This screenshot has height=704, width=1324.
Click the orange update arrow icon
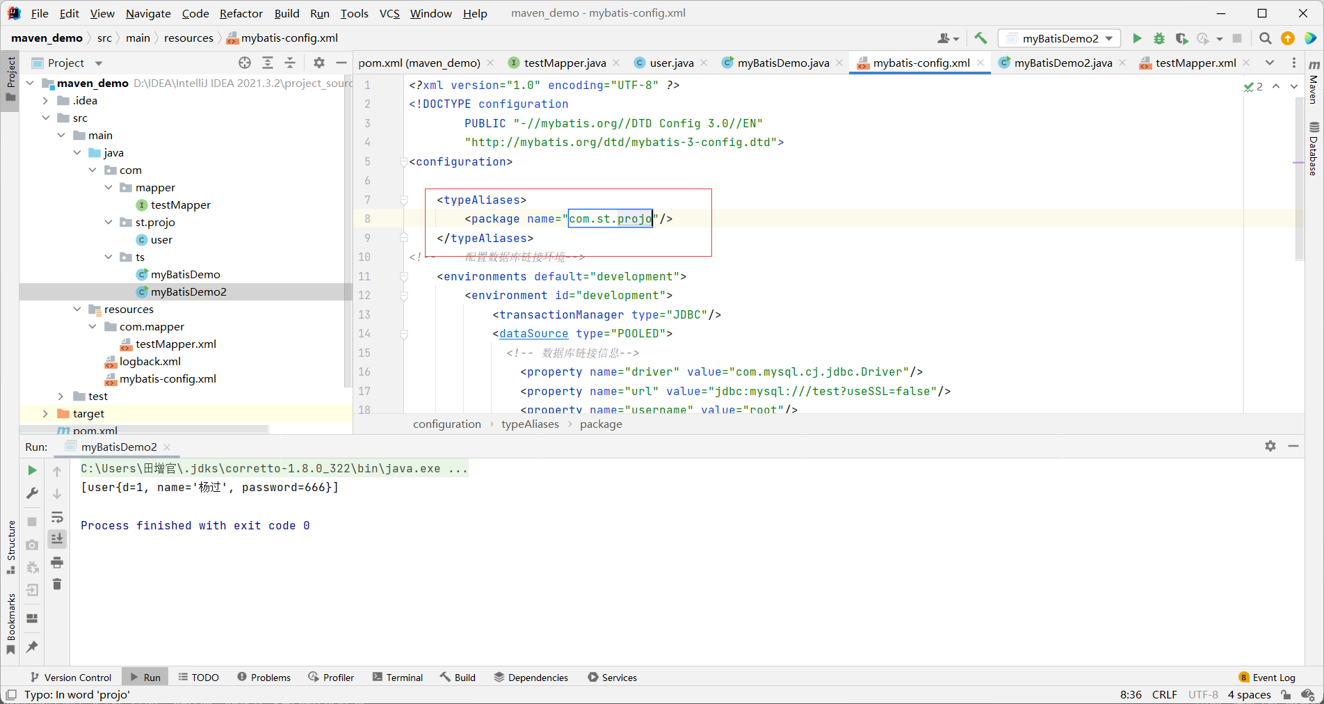pos(1288,38)
